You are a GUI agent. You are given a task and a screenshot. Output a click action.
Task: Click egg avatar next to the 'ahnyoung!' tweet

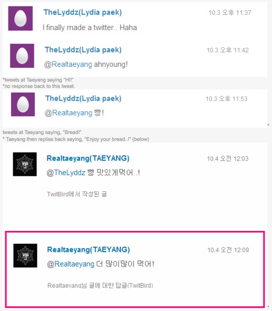(x=22, y=56)
